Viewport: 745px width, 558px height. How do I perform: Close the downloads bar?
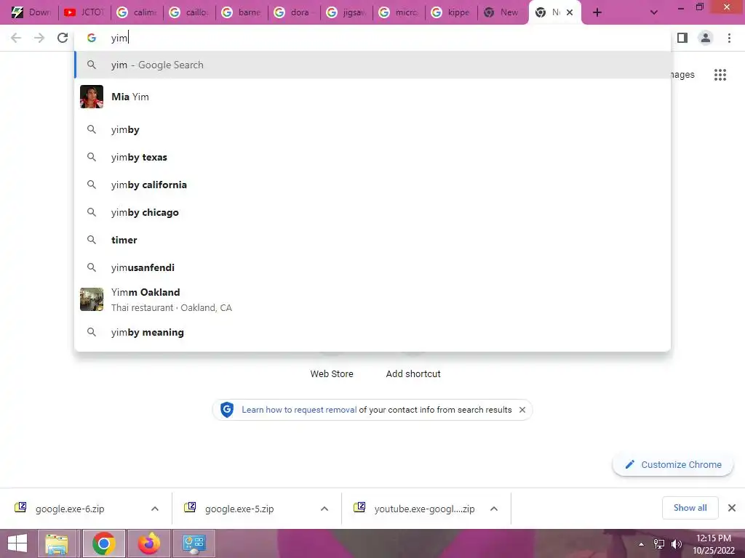point(732,508)
